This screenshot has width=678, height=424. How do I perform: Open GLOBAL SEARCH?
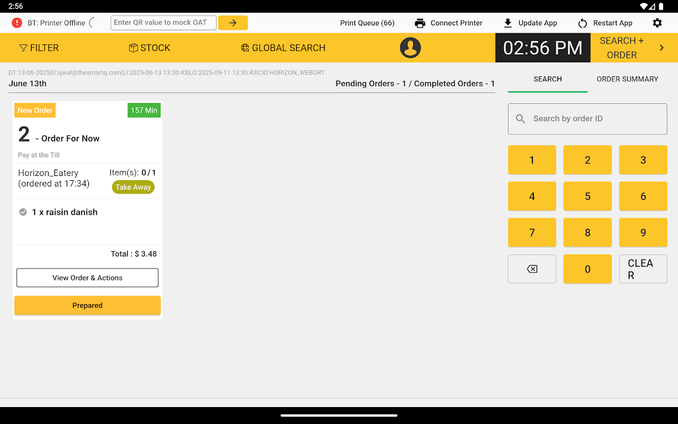pyautogui.click(x=283, y=48)
